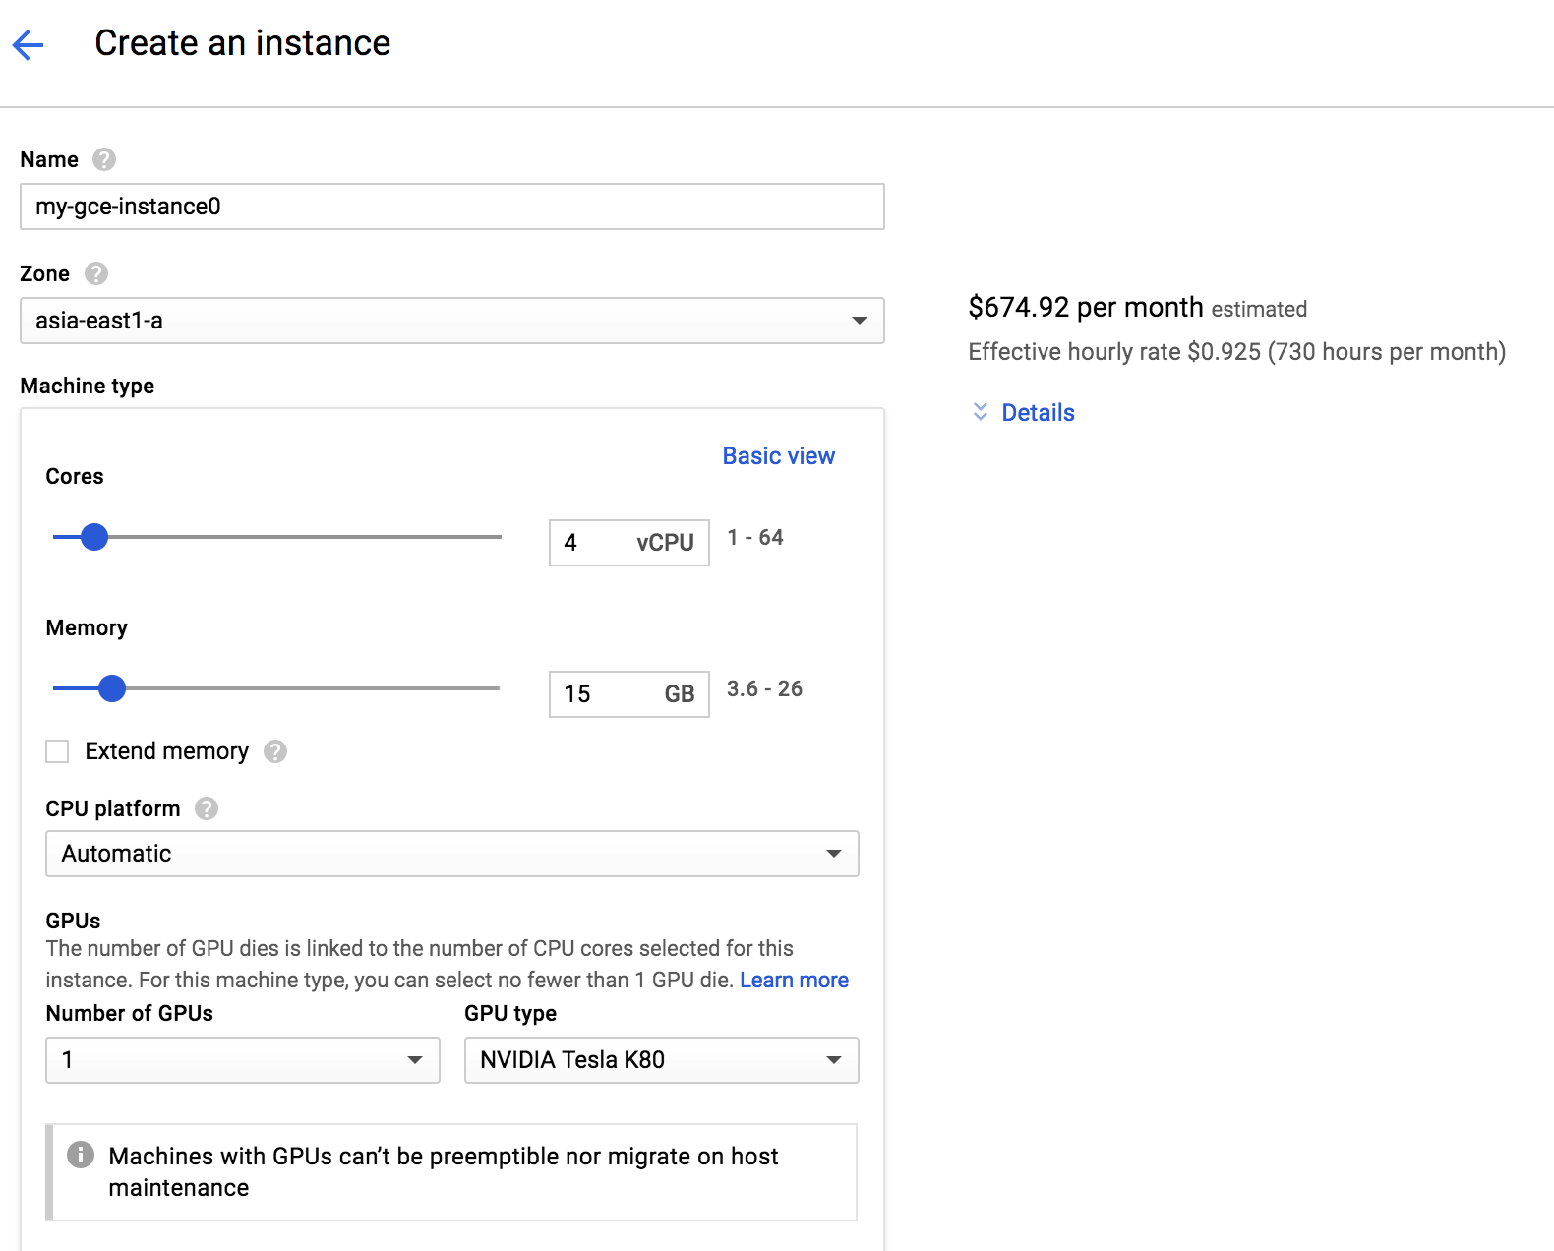The width and height of the screenshot is (1554, 1251).
Task: Switch to Basic view
Action: pyautogui.click(x=778, y=456)
